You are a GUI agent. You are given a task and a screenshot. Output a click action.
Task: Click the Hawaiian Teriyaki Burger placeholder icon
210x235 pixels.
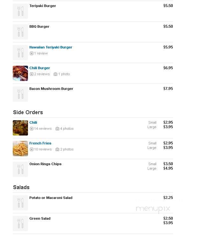[x=20, y=53]
